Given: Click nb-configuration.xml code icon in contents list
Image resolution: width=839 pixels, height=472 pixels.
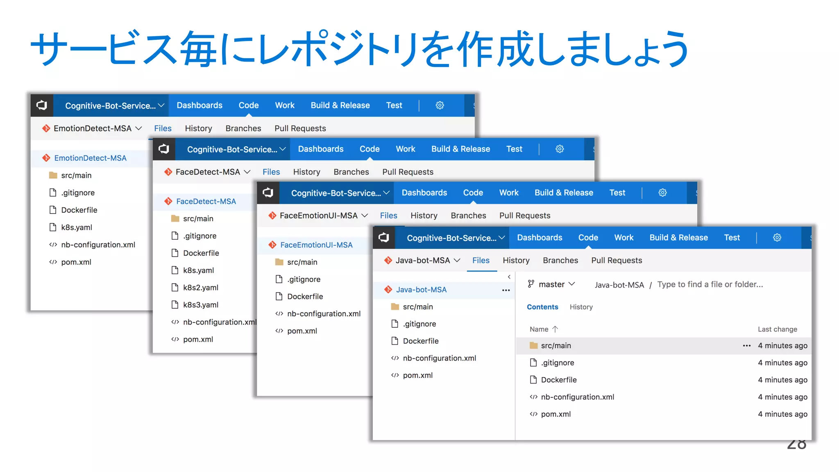Looking at the screenshot, I should coord(533,397).
